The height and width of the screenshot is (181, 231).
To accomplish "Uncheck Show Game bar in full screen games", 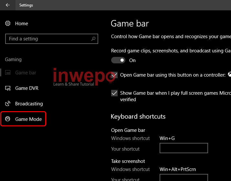I will click(x=114, y=93).
